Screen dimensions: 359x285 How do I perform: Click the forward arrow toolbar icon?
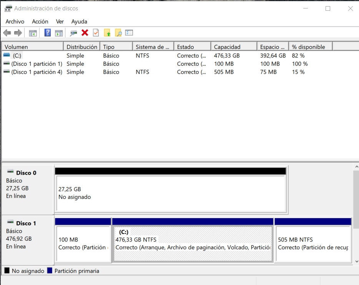(18, 33)
